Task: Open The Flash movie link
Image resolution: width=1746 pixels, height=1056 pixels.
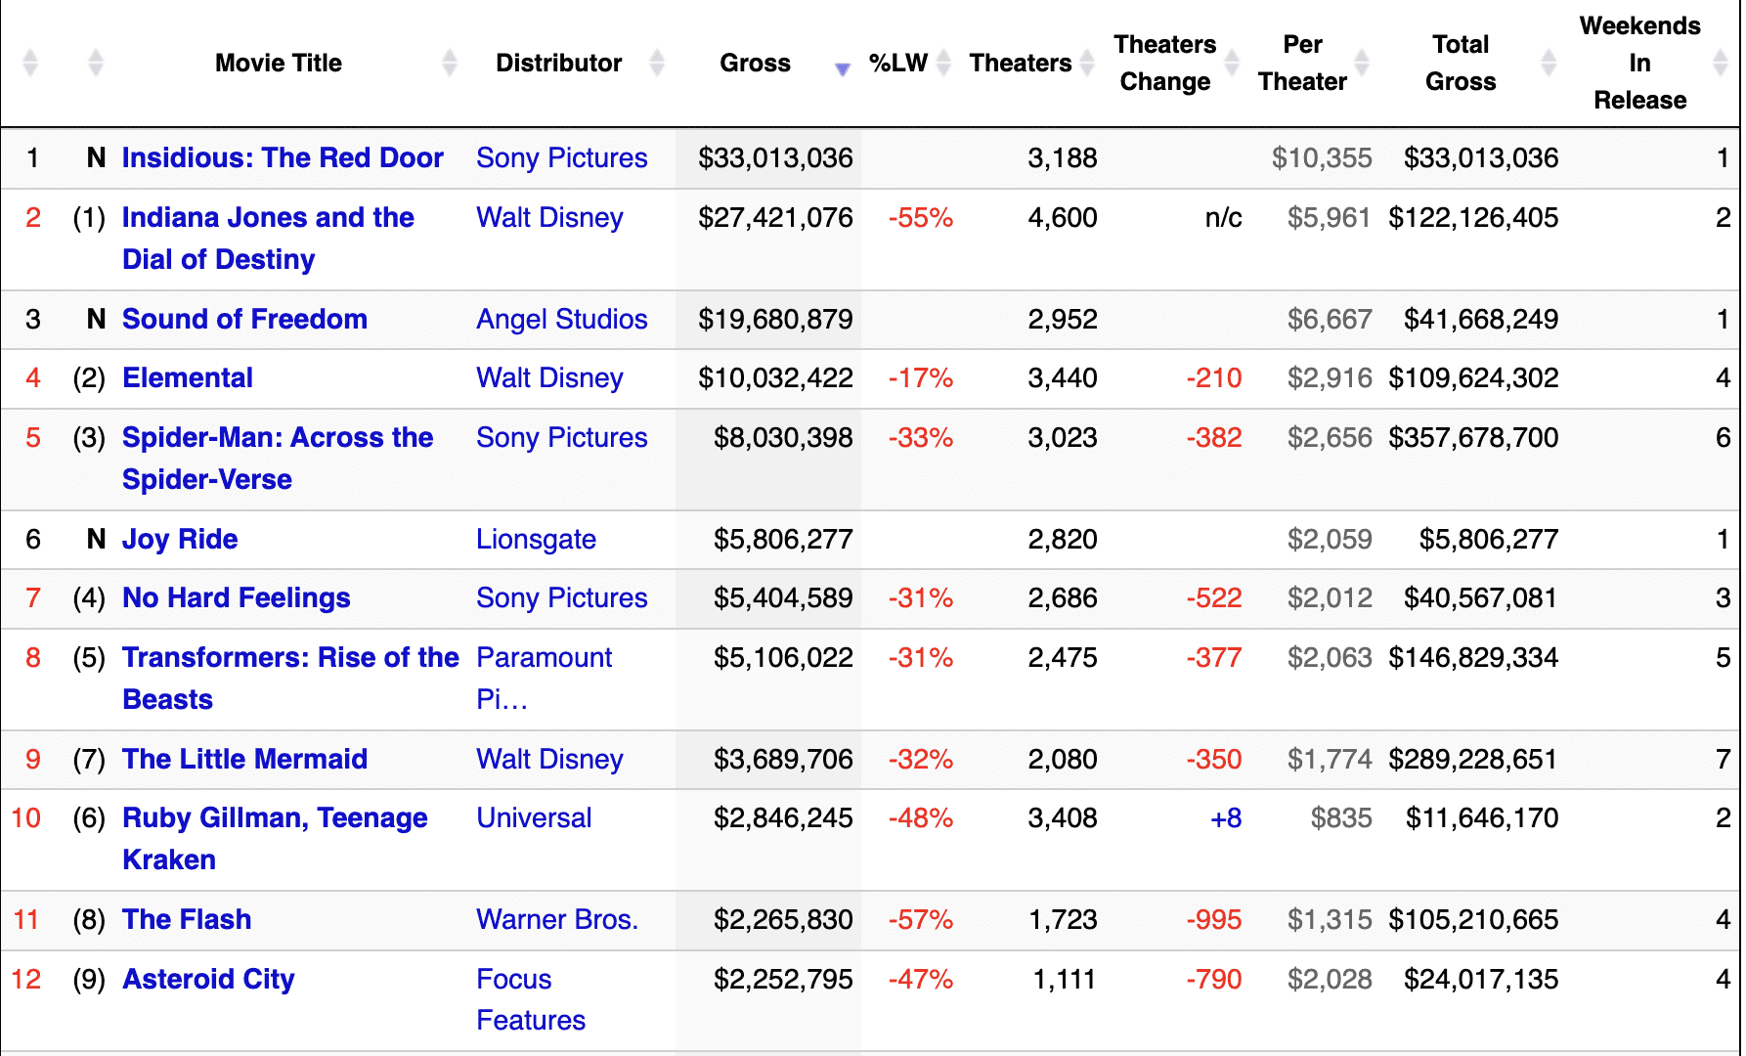Action: pyautogui.click(x=187, y=920)
